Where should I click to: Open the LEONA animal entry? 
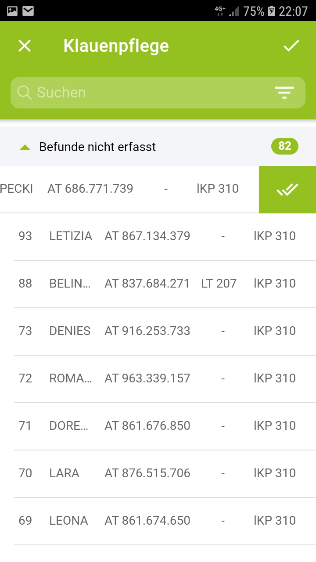68,521
